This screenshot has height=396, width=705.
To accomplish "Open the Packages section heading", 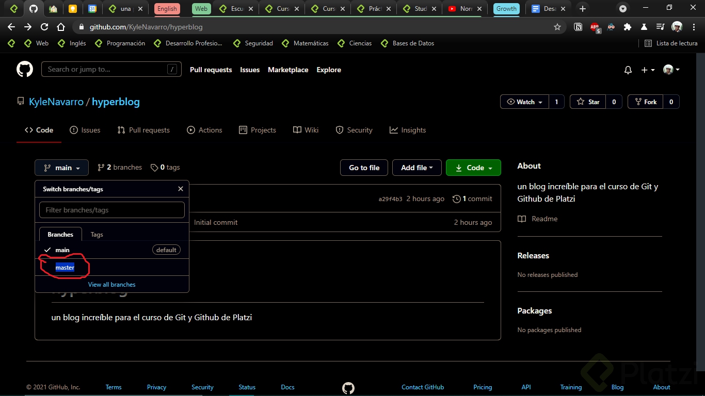I will tap(535, 310).
